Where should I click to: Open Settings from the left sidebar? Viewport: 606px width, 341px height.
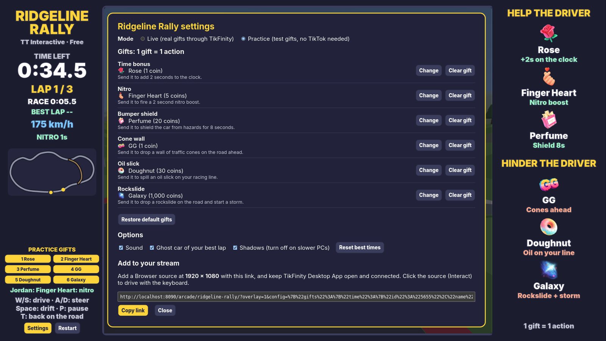[38, 328]
